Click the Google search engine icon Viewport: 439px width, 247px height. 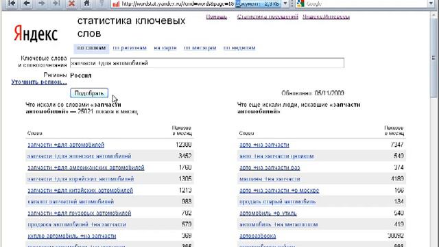300,3
